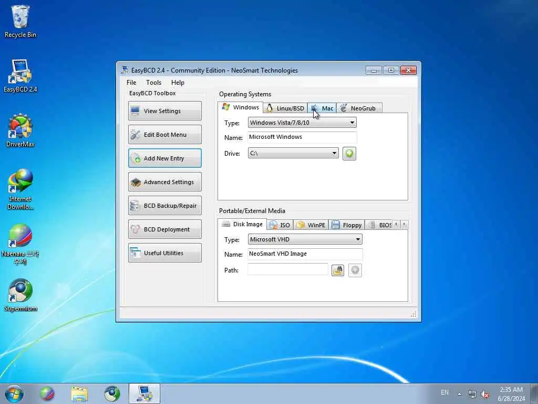
Task: Switch to the BIOS tab
Action: [x=379, y=225]
